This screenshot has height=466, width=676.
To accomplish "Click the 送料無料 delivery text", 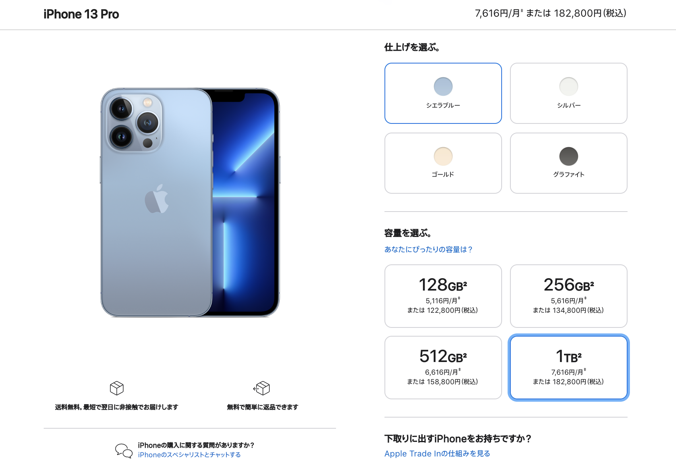I will tap(116, 407).
